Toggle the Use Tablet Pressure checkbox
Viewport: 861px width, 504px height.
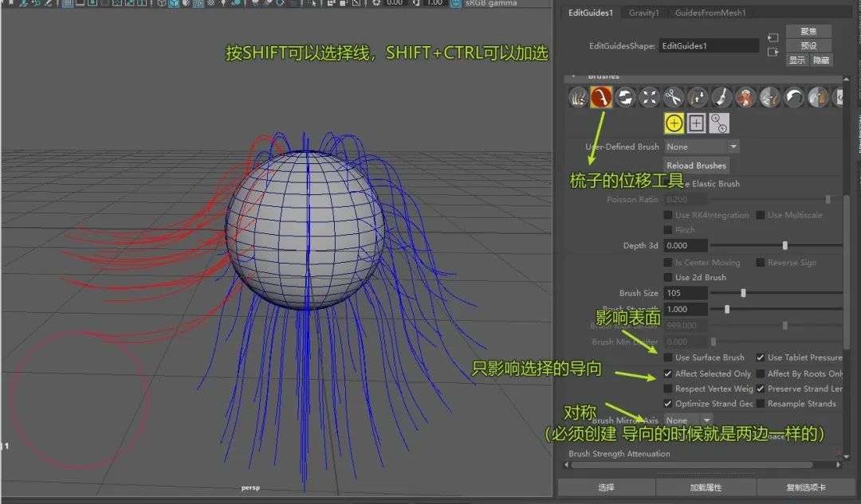[761, 357]
